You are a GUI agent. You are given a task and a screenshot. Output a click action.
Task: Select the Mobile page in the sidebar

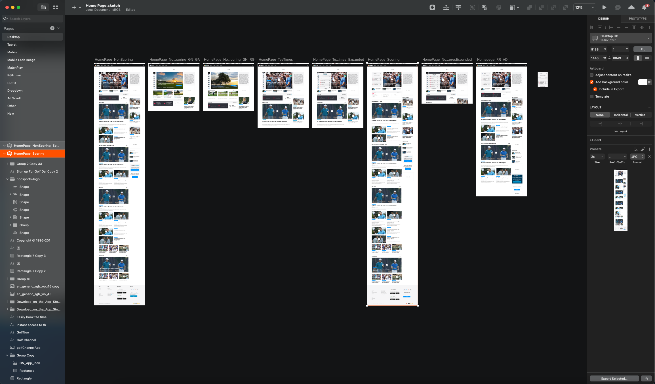(12, 52)
